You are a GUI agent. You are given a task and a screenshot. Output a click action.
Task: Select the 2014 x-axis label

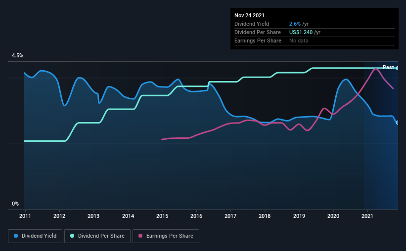(x=128, y=216)
